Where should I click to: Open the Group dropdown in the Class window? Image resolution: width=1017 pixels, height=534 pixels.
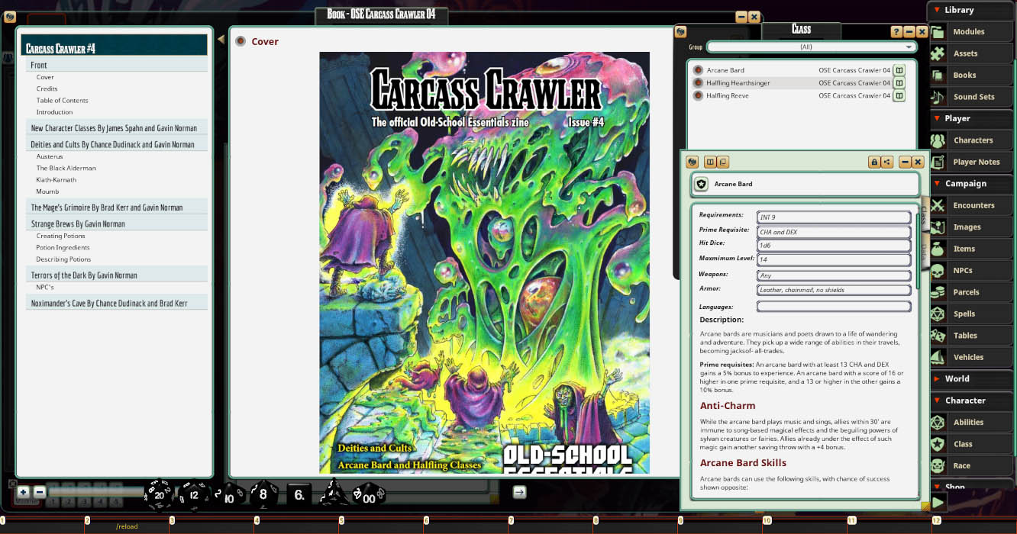coord(811,47)
